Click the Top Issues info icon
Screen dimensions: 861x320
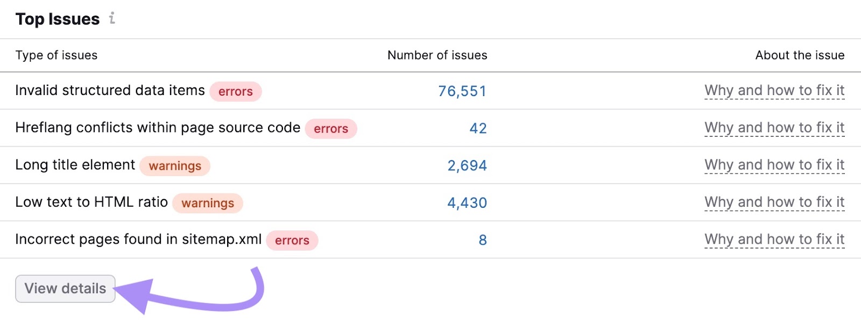[x=112, y=18]
